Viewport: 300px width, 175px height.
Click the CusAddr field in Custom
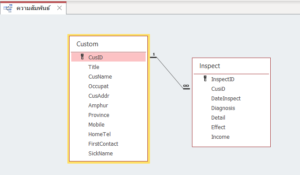coord(98,96)
